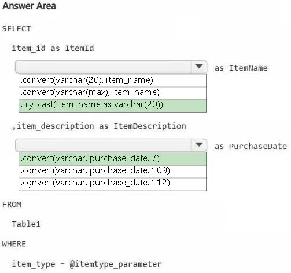Choose convert(varchar(max), item_name) option
The width and height of the screenshot is (291, 273).
112,93
